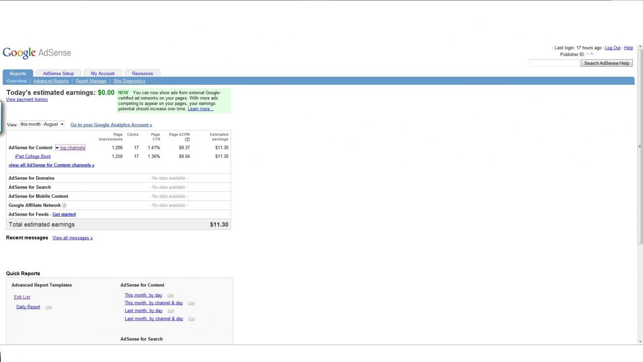Download csv for This month, by day

pyautogui.click(x=171, y=296)
